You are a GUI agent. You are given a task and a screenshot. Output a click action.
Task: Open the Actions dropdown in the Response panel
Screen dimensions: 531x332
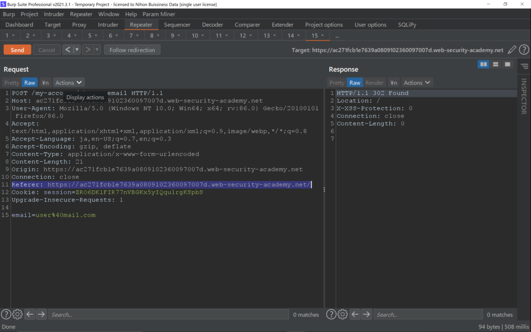(x=417, y=82)
